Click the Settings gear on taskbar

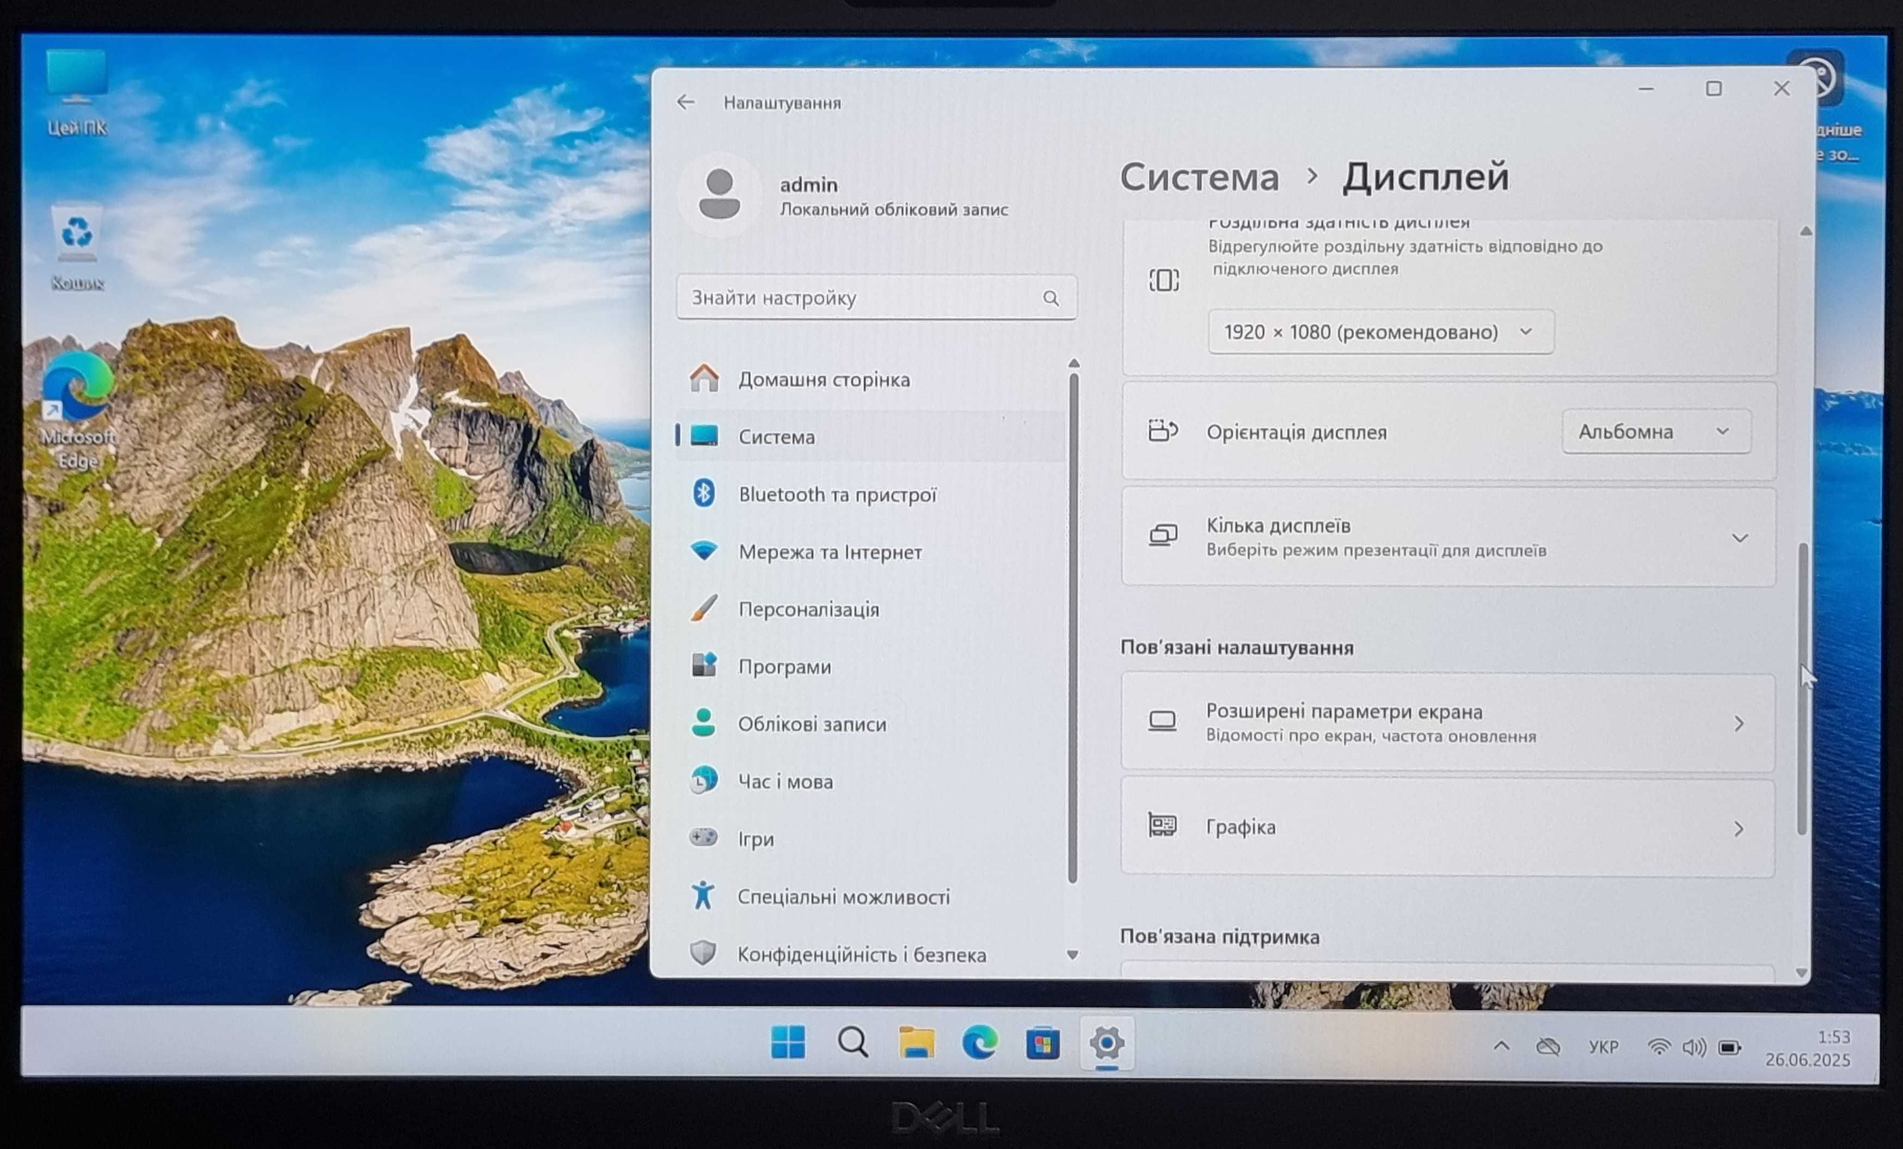point(1107,1043)
